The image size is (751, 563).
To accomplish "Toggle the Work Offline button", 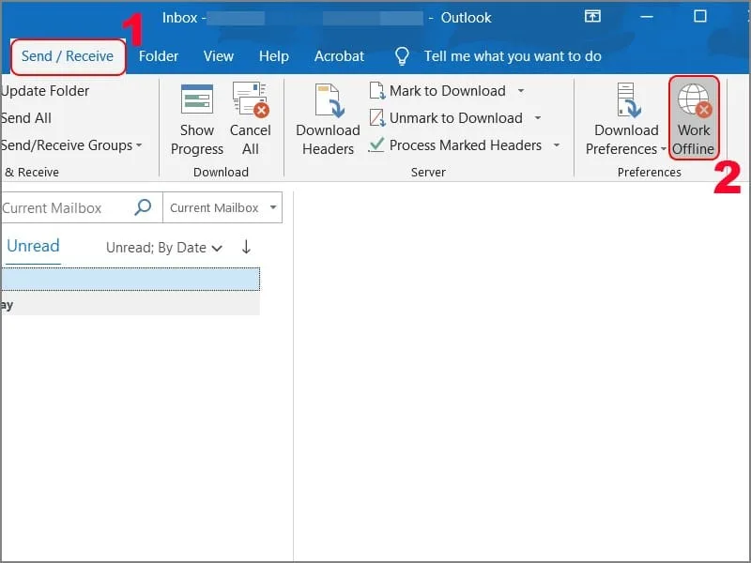I will click(694, 118).
